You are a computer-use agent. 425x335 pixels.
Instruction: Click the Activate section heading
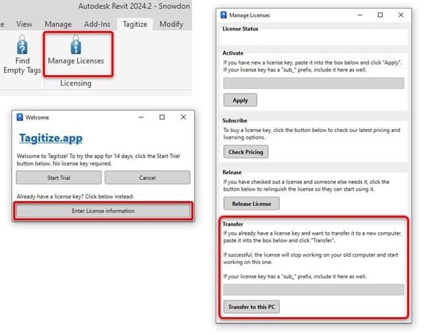click(233, 53)
